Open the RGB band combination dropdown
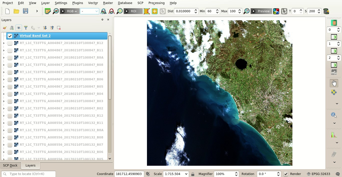342x177 pixels. click(x=89, y=11)
